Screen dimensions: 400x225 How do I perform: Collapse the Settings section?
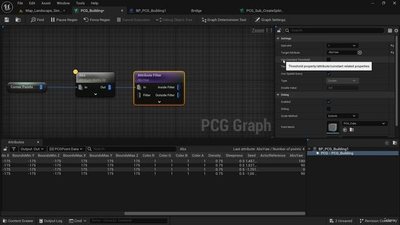click(278, 39)
